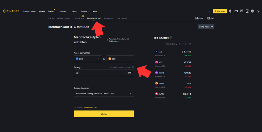Click the Mehrfachkauf BTC mit EUR heading
The height and width of the screenshot is (132, 262).
(x=68, y=27)
